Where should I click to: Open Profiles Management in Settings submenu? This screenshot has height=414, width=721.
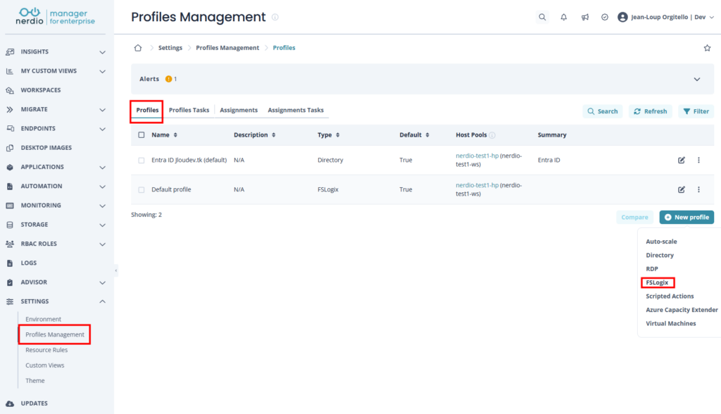[x=55, y=334]
